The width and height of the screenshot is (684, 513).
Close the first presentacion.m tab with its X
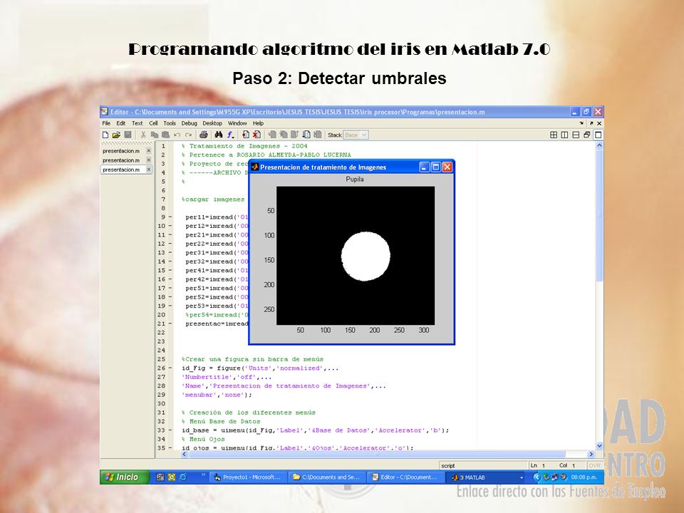[149, 151]
